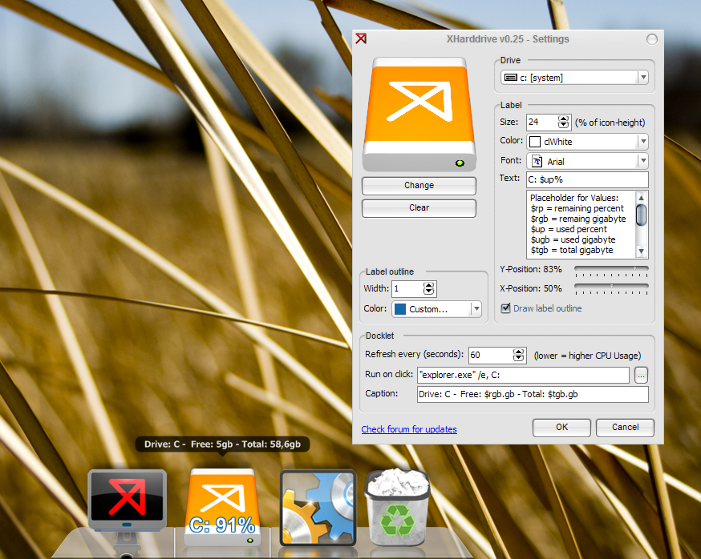Open the browse button beside Run on click
This screenshot has height=559, width=701.
coord(641,376)
